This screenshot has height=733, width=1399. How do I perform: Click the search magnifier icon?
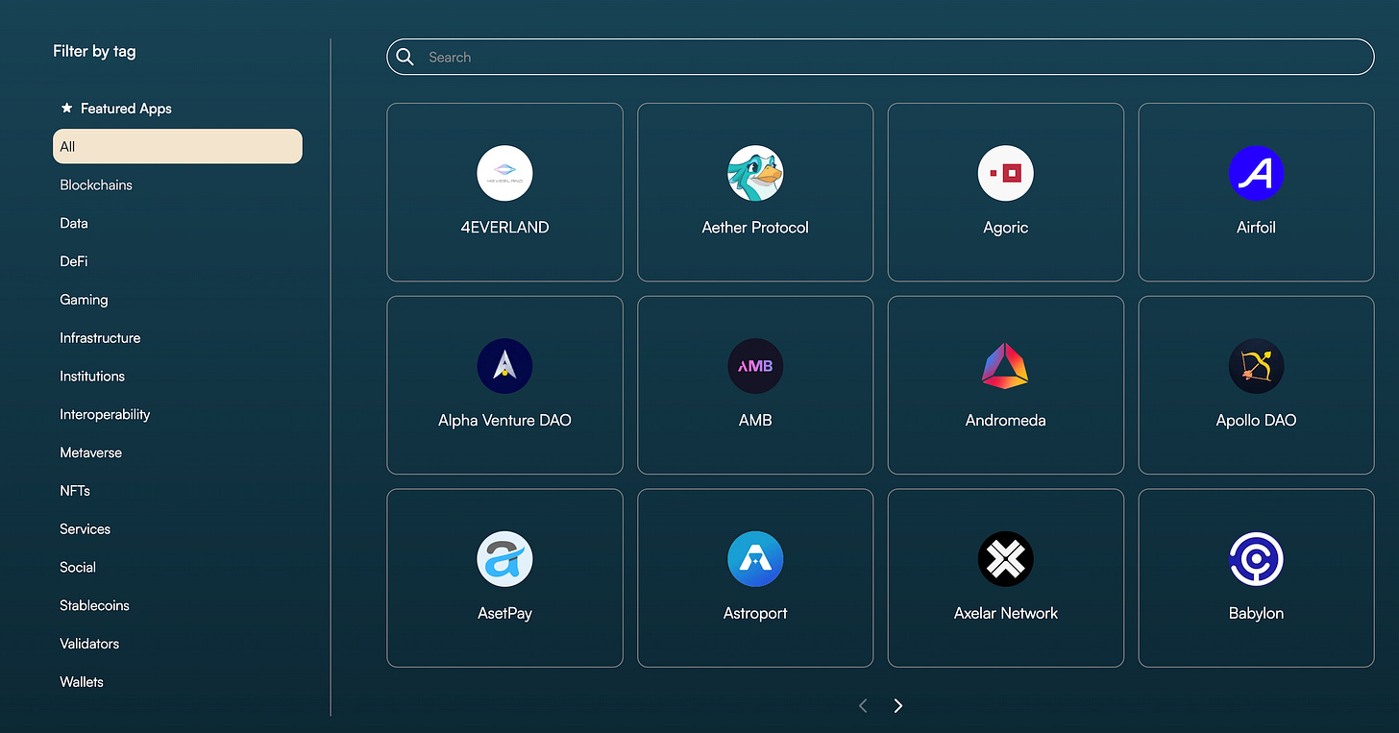tap(405, 57)
